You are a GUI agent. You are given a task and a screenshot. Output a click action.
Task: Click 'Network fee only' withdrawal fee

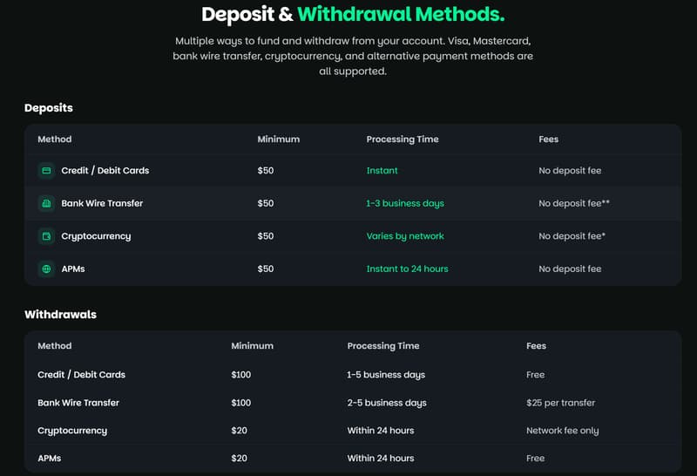tap(562, 431)
